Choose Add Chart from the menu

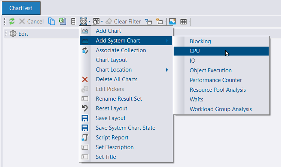[x=108, y=31]
